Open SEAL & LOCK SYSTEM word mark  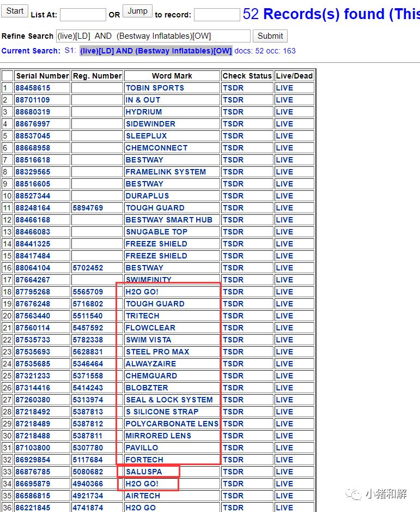pos(169,400)
